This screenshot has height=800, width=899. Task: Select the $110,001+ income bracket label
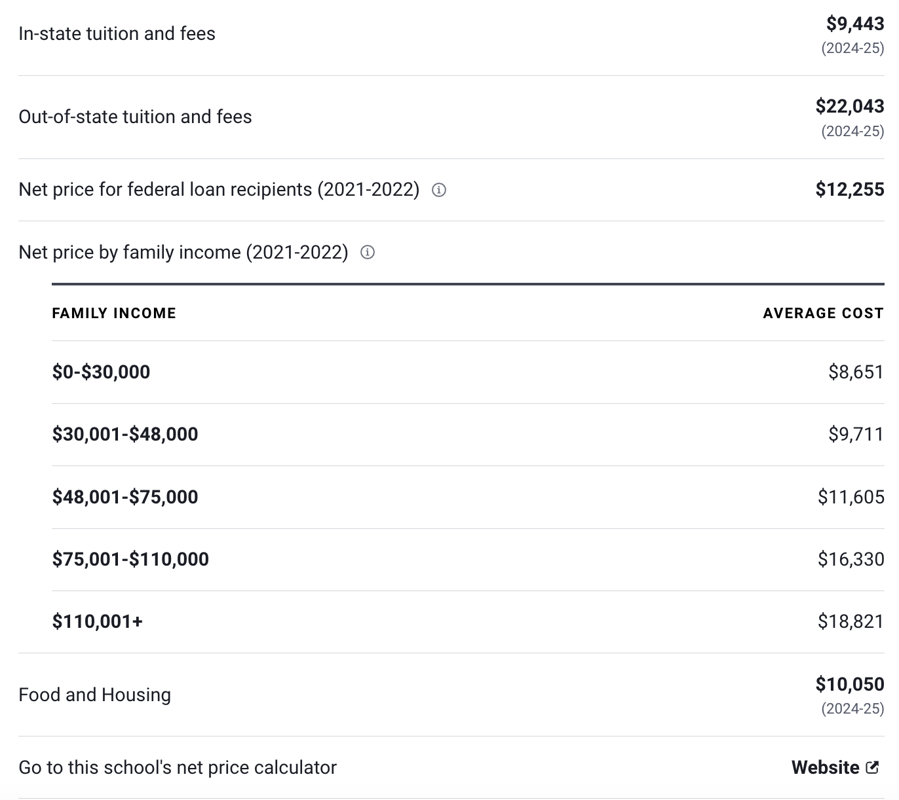(98, 621)
